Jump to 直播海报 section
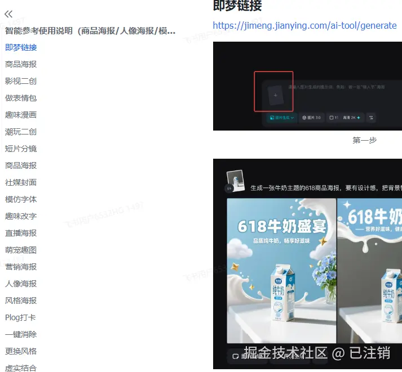Image resolution: width=402 pixels, height=372 pixels. 21,233
